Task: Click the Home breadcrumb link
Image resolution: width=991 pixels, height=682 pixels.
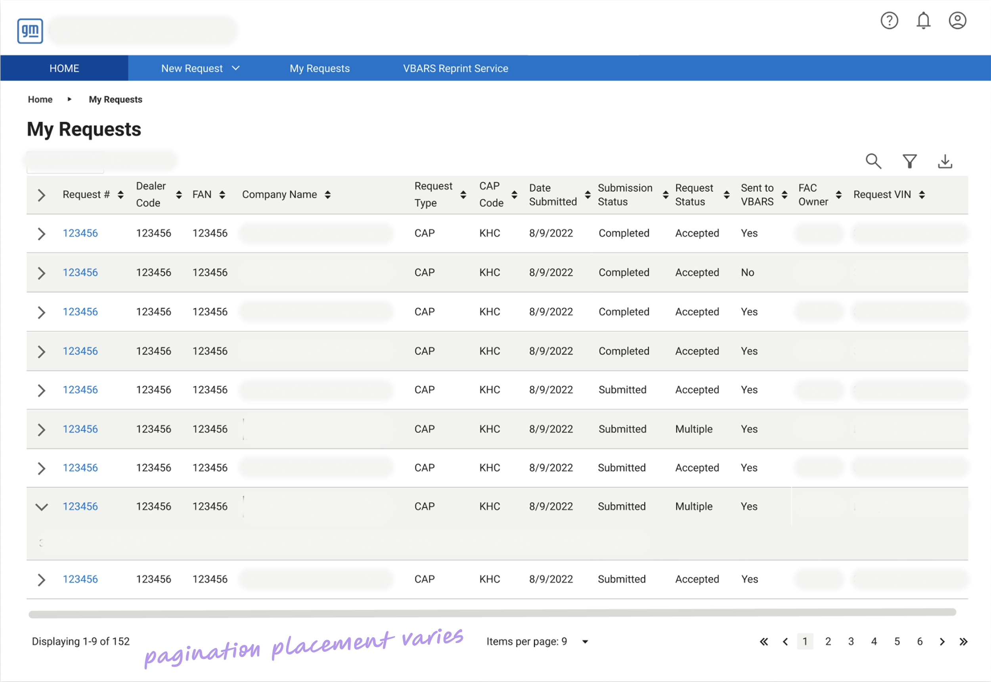Action: pyautogui.click(x=40, y=100)
